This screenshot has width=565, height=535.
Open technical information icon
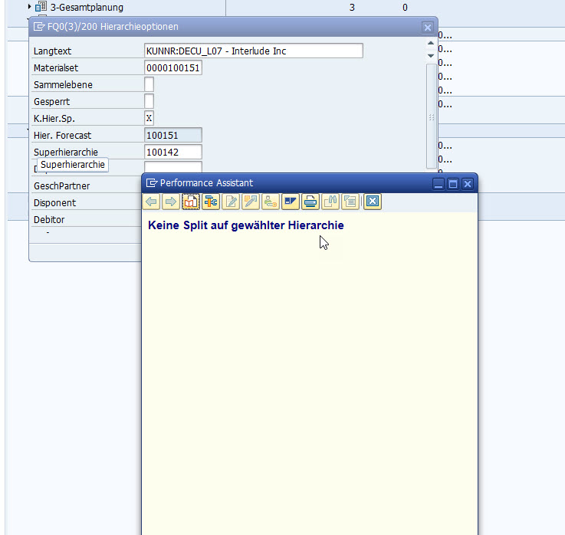(x=210, y=202)
